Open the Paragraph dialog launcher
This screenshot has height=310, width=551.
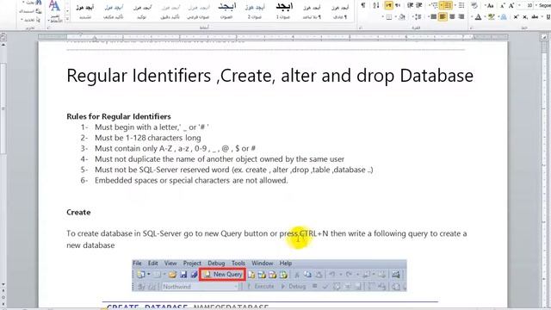tap(360, 28)
